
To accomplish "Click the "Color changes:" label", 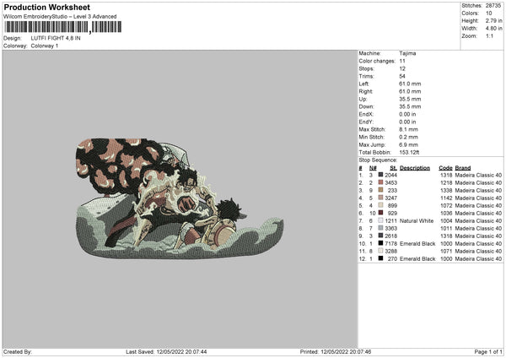I will pyautogui.click(x=377, y=61).
